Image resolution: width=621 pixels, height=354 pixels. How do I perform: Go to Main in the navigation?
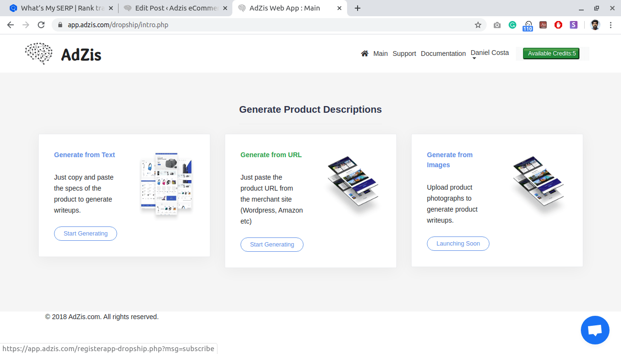tap(381, 54)
